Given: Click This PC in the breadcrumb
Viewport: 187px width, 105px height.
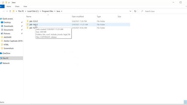Looking at the screenshot, I should (21, 11).
